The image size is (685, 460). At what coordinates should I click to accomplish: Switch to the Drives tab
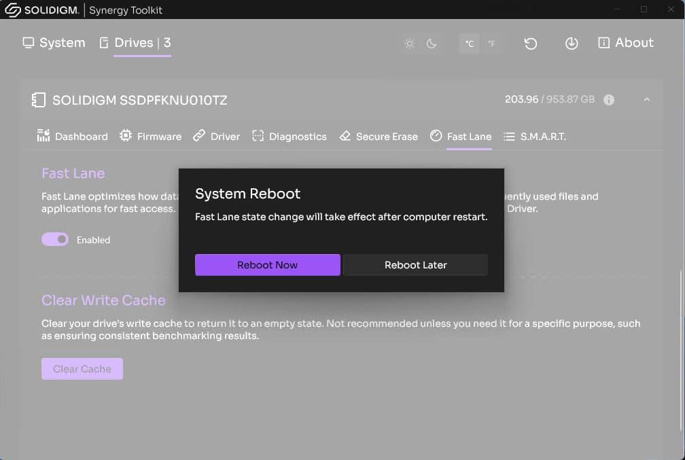[x=135, y=43]
